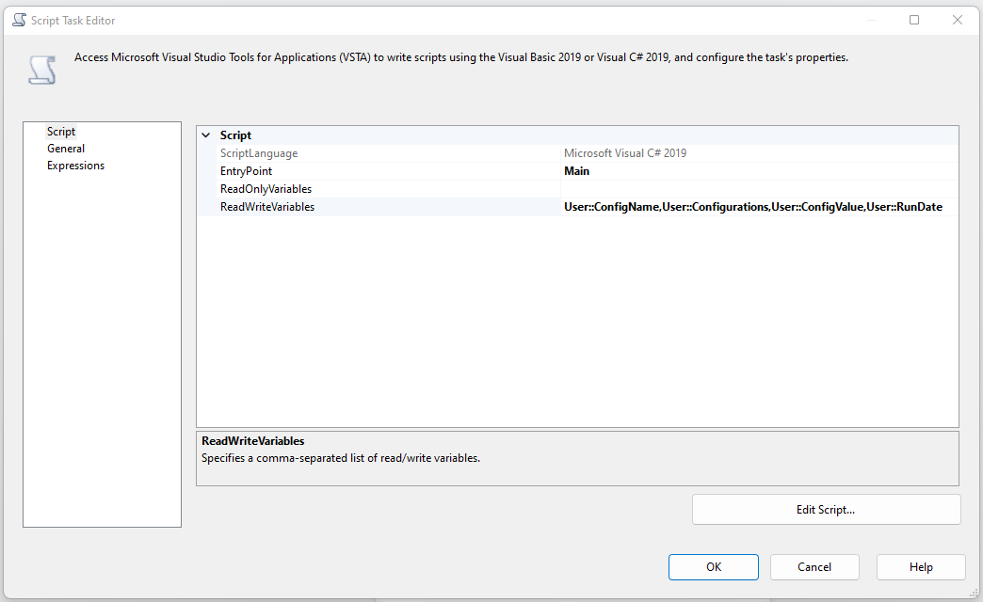Select the ScriptLanguage property label
This screenshot has height=602, width=983.
click(x=259, y=153)
